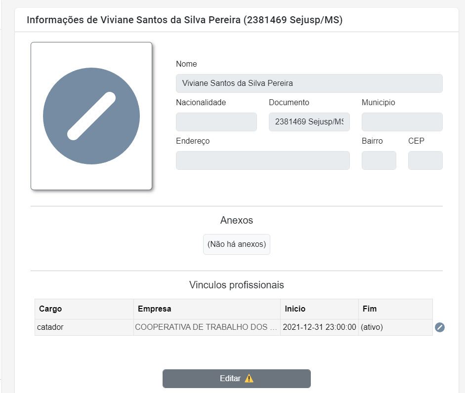Image resolution: width=465 pixels, height=393 pixels.
Task: Select the CEP input field
Action: tap(425, 160)
